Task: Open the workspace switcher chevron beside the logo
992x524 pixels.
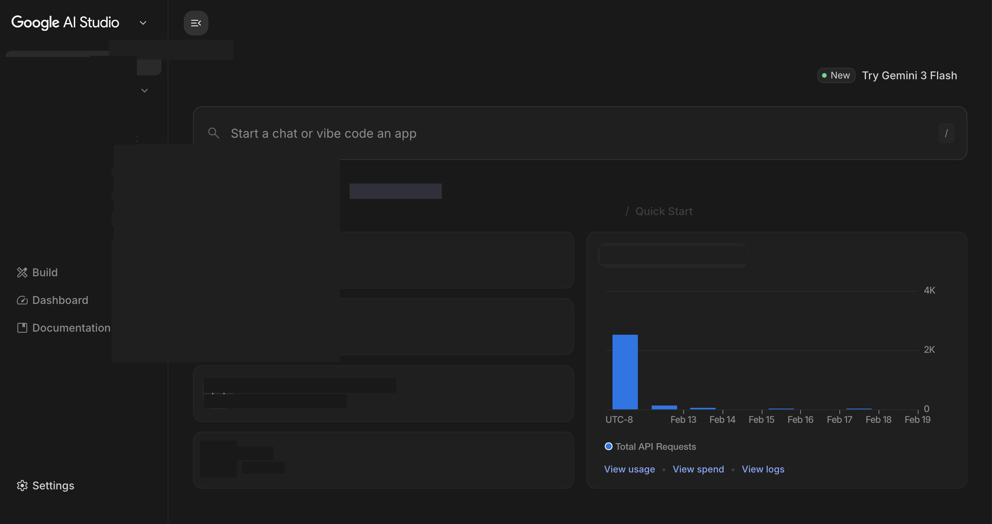Action: point(143,23)
